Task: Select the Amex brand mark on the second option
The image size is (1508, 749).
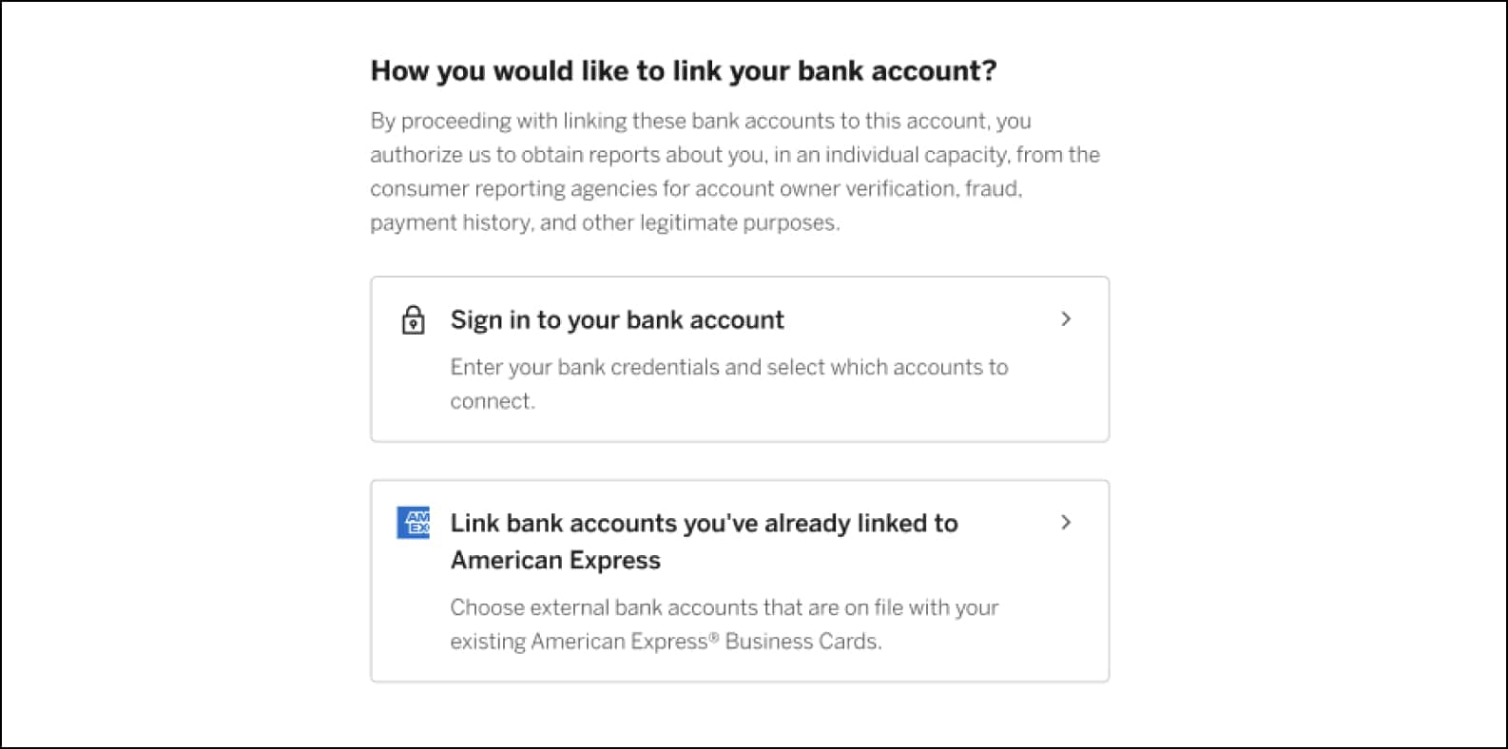Action: point(414,523)
